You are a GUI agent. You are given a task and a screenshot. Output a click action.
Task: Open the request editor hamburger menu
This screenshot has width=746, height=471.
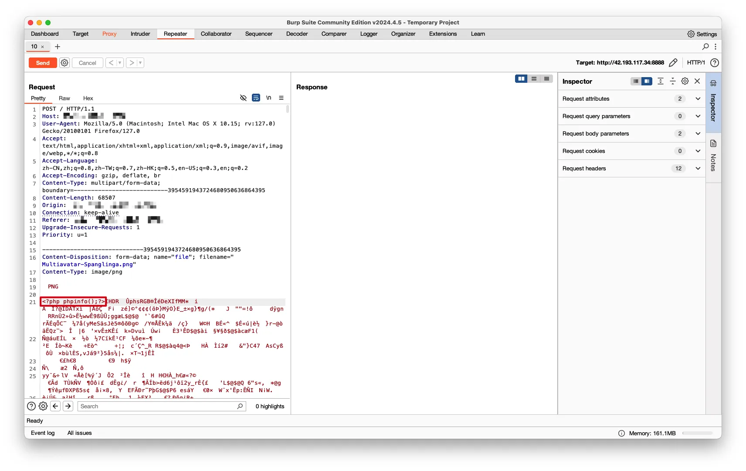tap(281, 98)
